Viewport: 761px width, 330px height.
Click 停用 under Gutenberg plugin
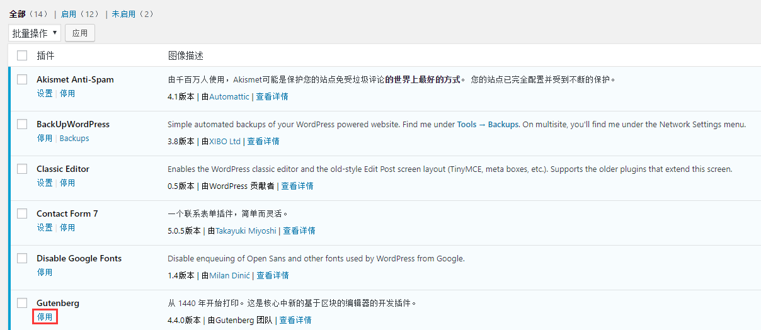(x=45, y=317)
